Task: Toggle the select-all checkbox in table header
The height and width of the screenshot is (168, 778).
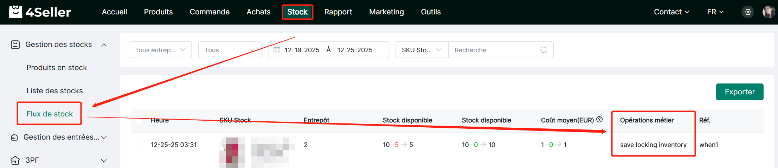Action: [x=139, y=120]
